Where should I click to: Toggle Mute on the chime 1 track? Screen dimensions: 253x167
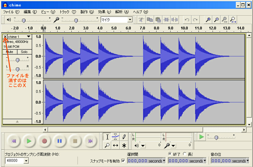point(10,52)
